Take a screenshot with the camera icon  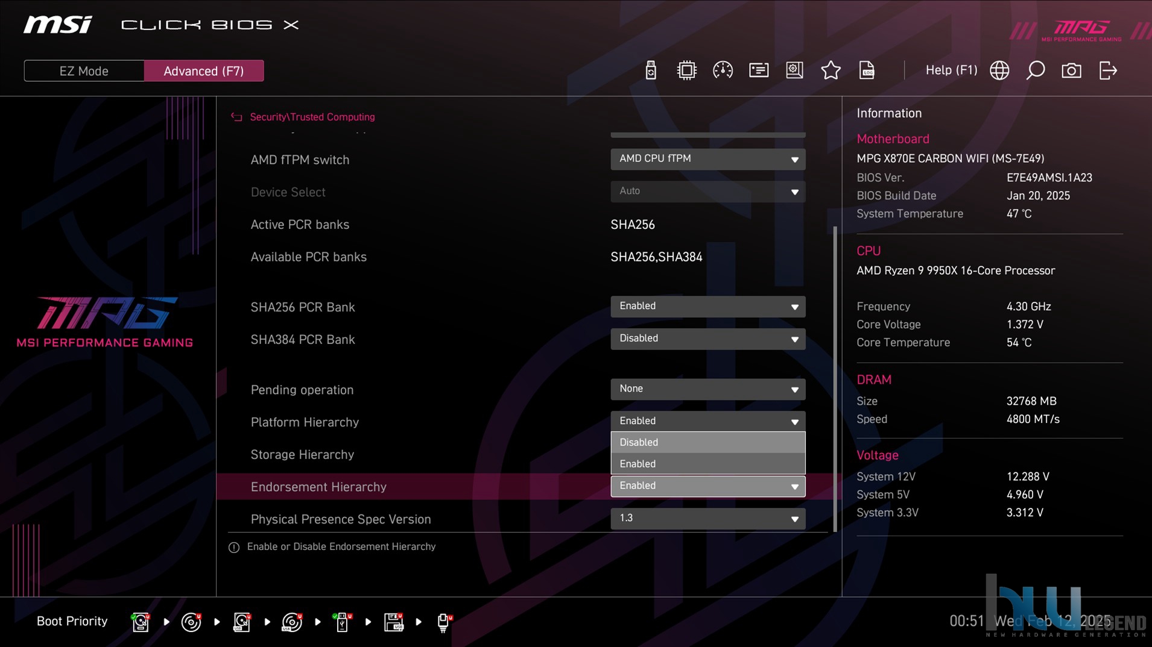click(x=1072, y=70)
